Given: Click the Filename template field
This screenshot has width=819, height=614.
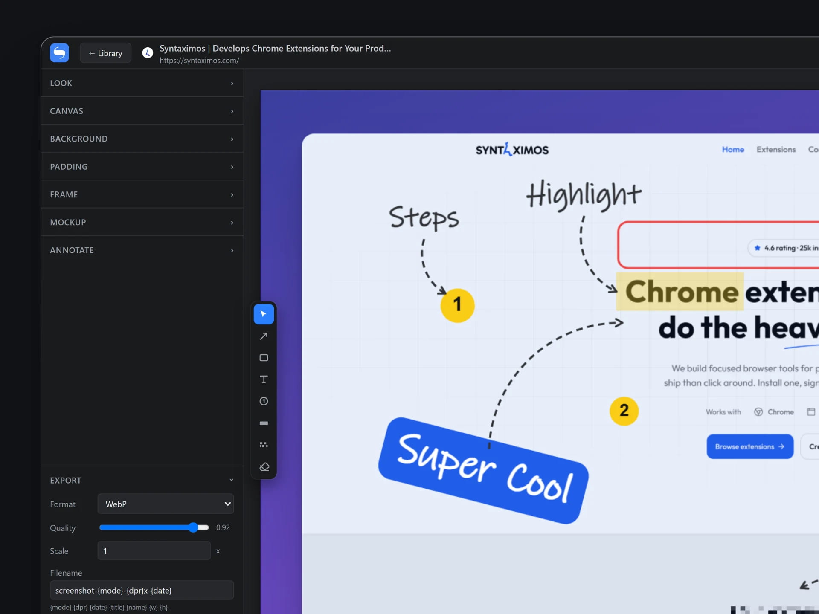Looking at the screenshot, I should click(142, 590).
